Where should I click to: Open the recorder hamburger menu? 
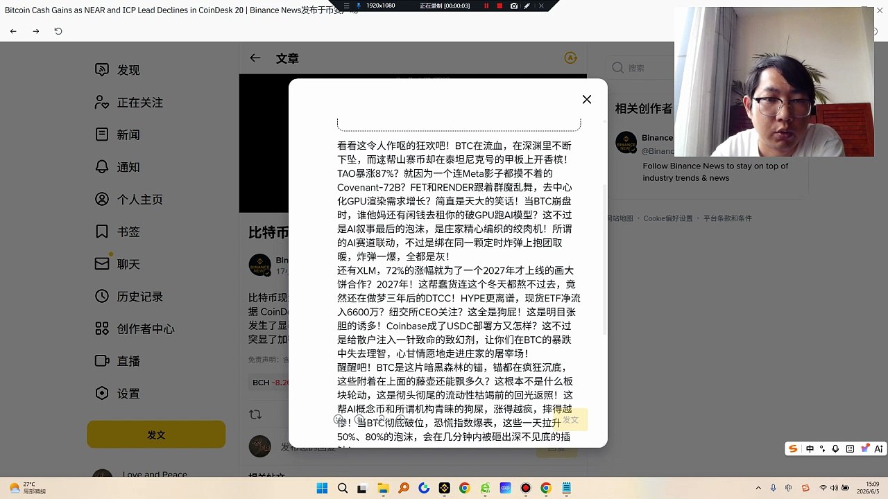(x=347, y=6)
